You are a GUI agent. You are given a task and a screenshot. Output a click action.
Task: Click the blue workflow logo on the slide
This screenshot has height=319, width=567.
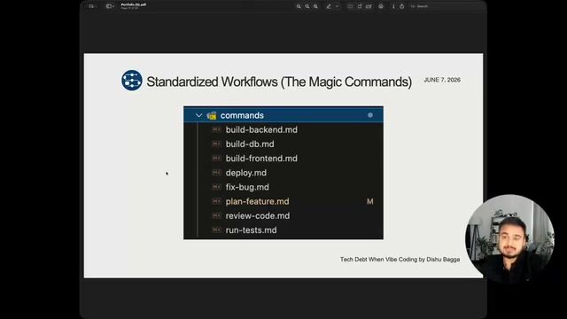132,81
